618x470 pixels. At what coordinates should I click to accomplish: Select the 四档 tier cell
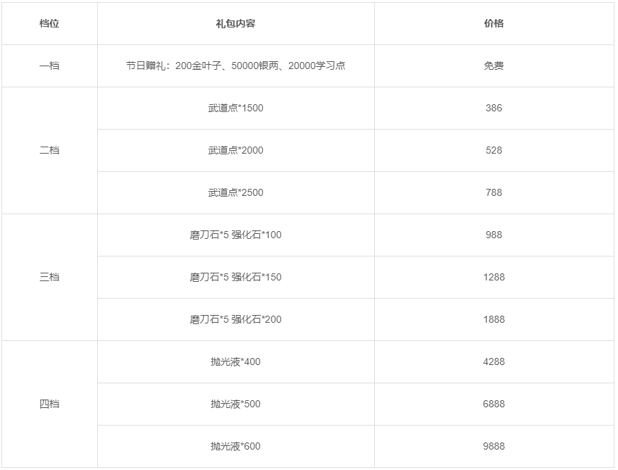pyautogui.click(x=49, y=404)
